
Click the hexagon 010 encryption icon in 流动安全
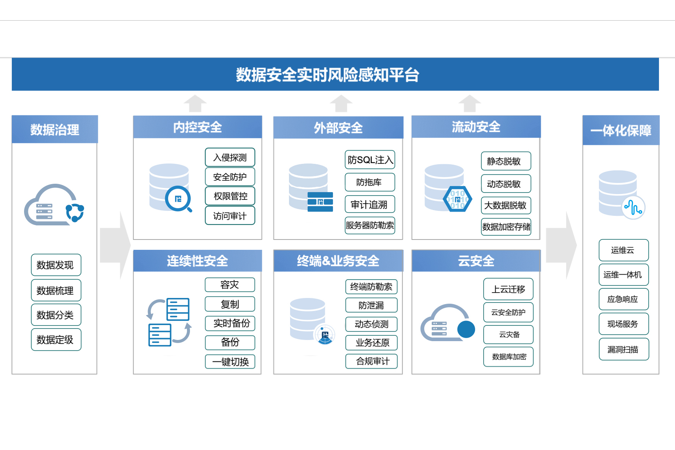[x=458, y=199]
